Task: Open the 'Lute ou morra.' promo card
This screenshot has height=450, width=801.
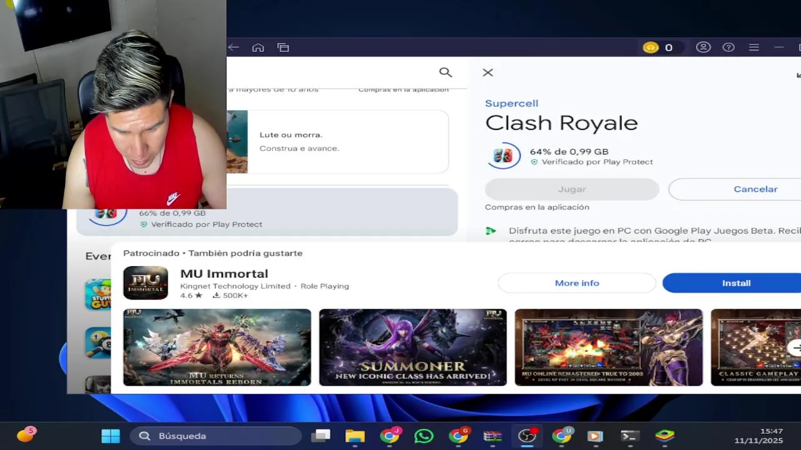Action: [338, 142]
